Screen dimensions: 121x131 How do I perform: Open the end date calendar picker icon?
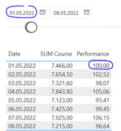click(x=87, y=12)
